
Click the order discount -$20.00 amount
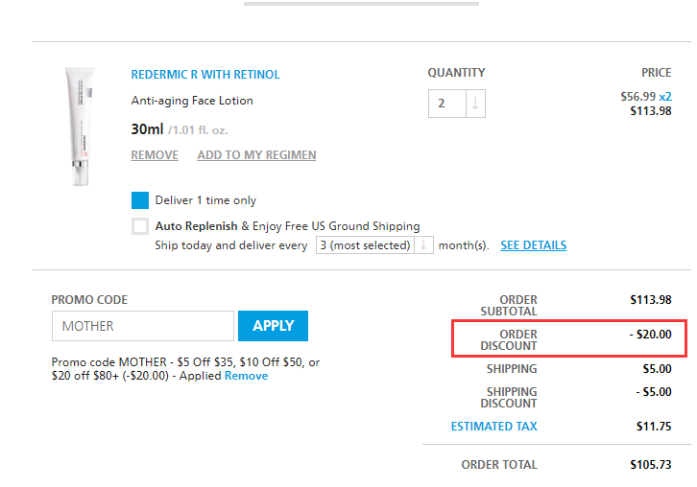pos(650,335)
